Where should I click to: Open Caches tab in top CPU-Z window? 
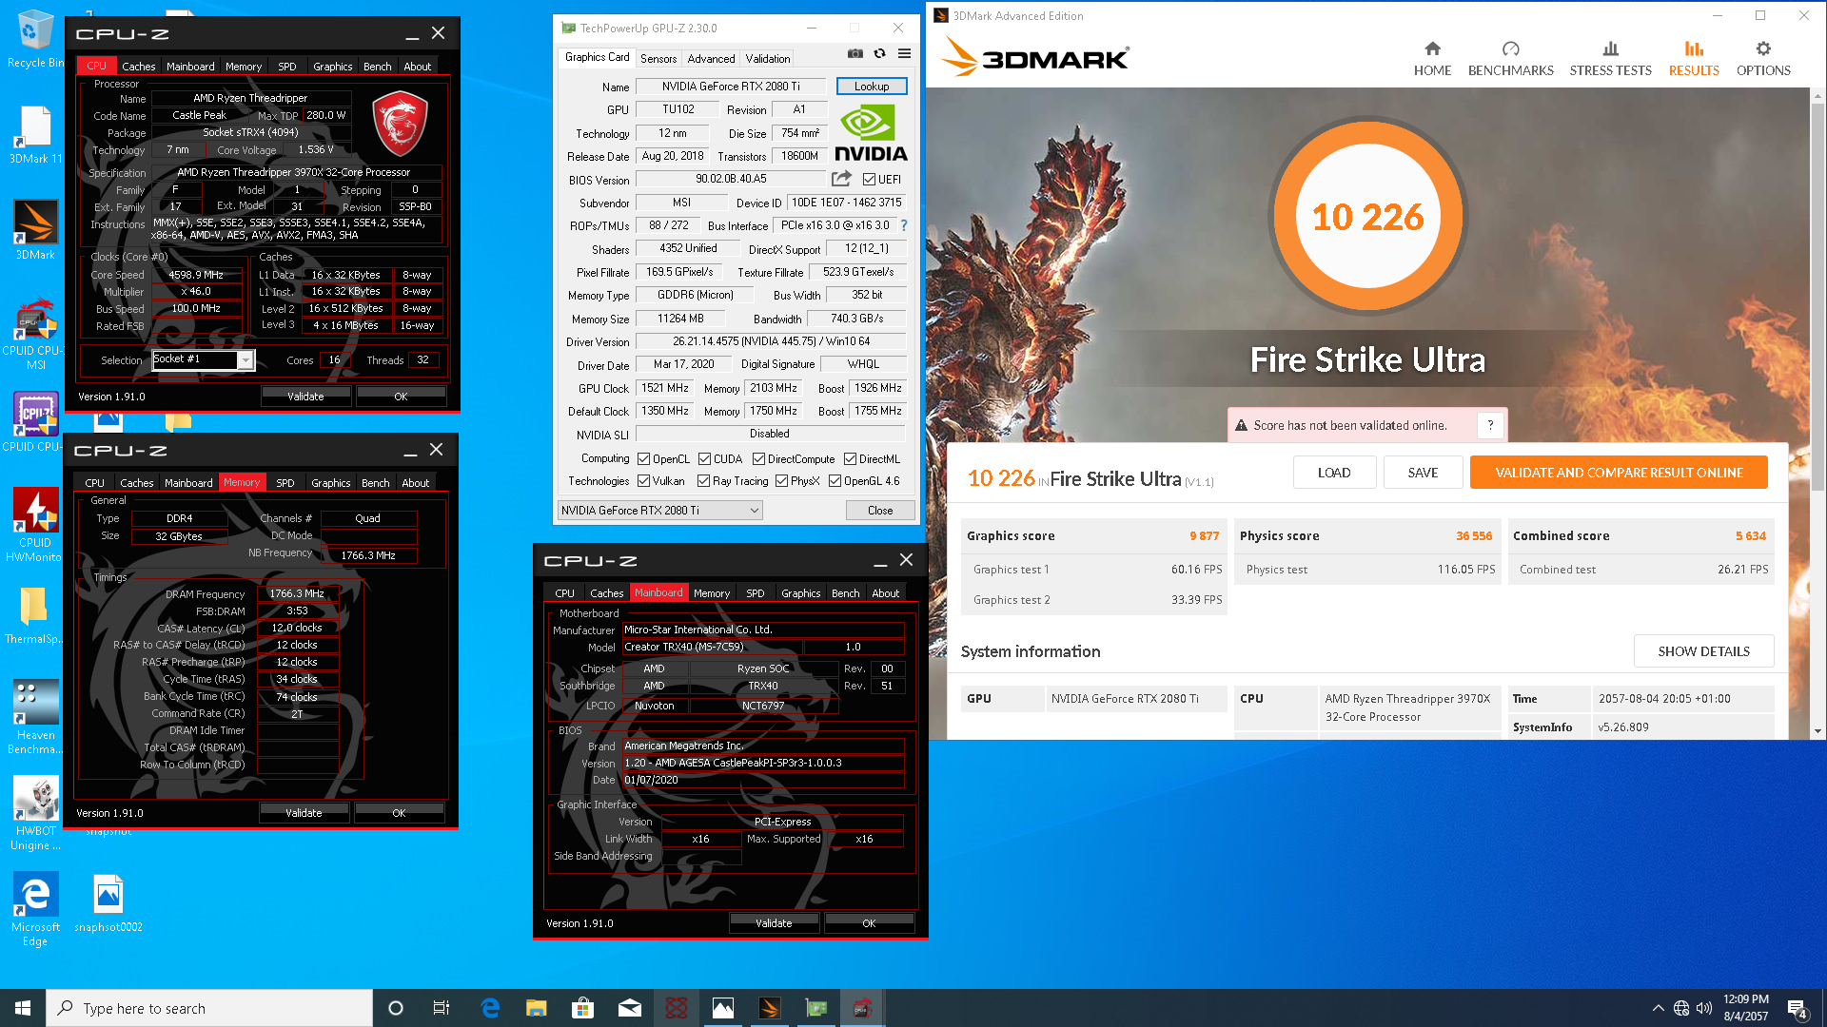[x=138, y=67]
